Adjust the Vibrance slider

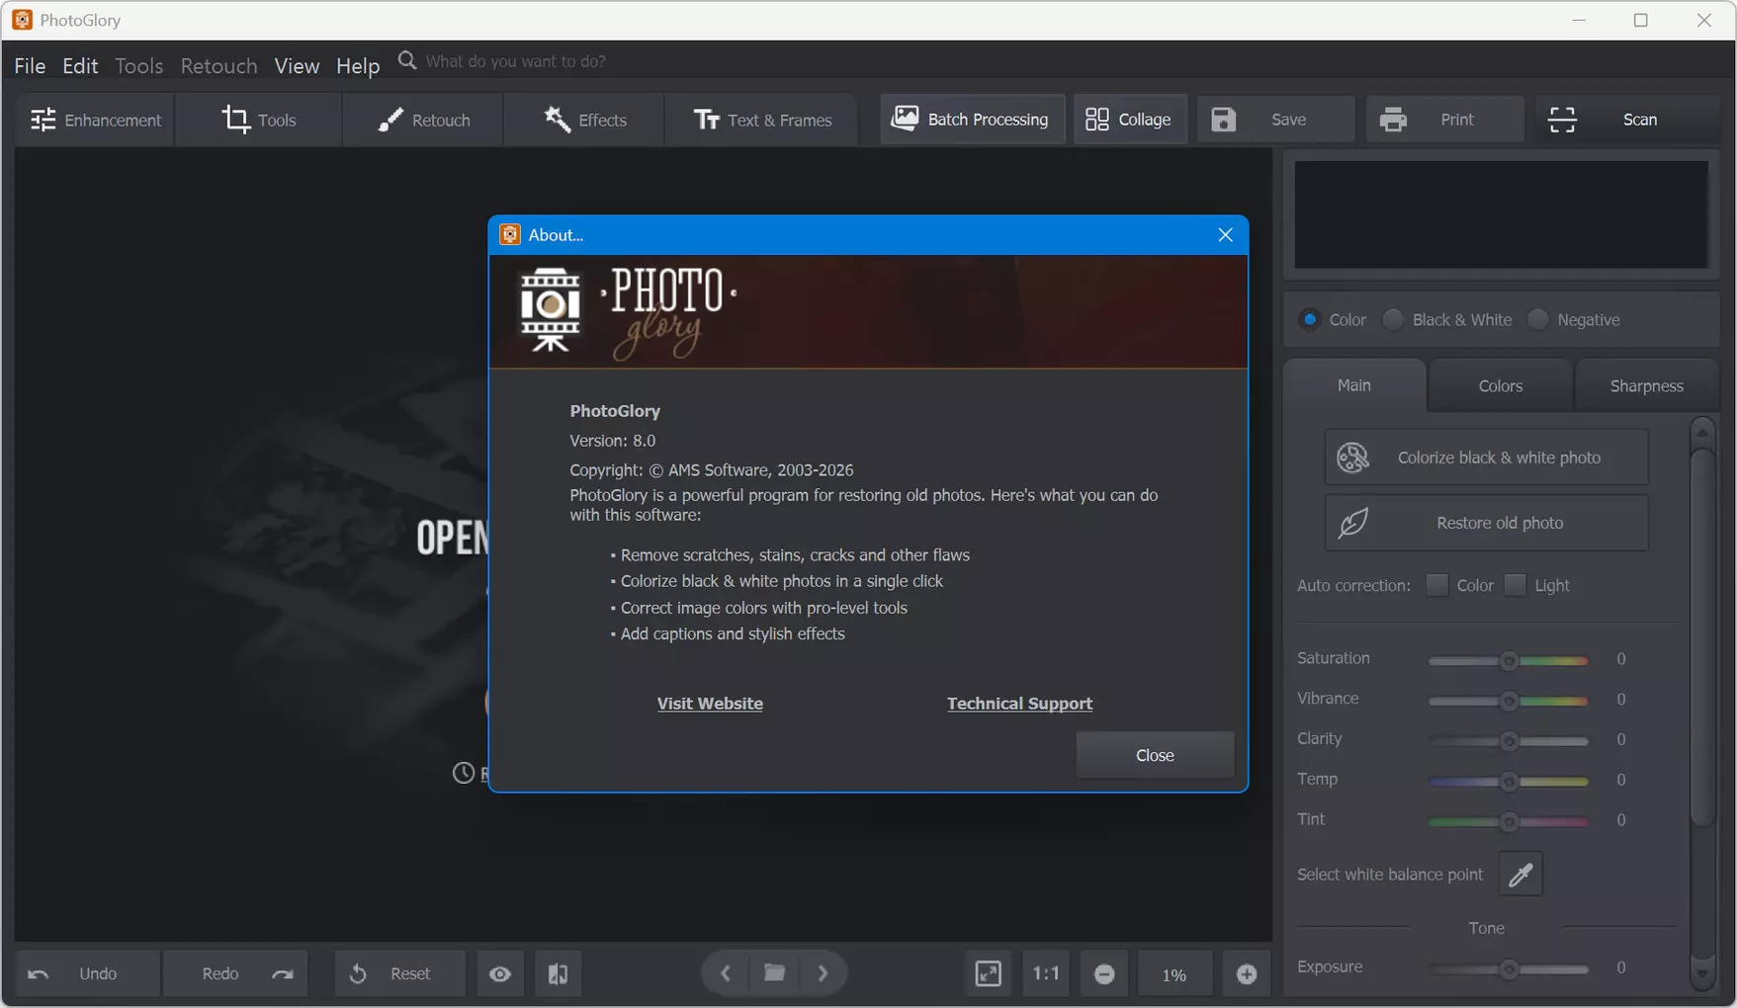1509,701
